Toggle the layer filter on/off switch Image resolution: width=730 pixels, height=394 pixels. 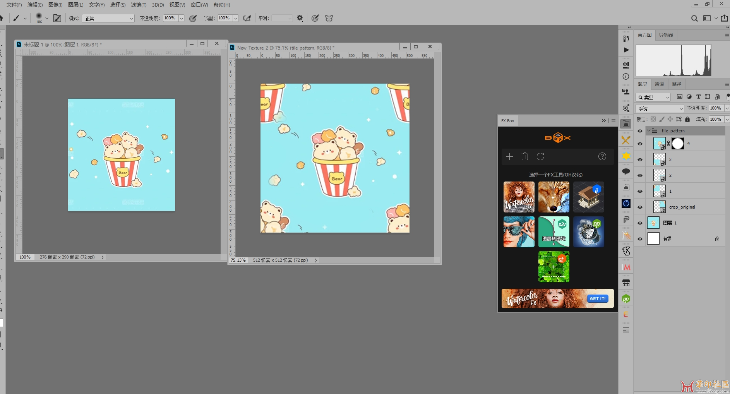(x=728, y=96)
